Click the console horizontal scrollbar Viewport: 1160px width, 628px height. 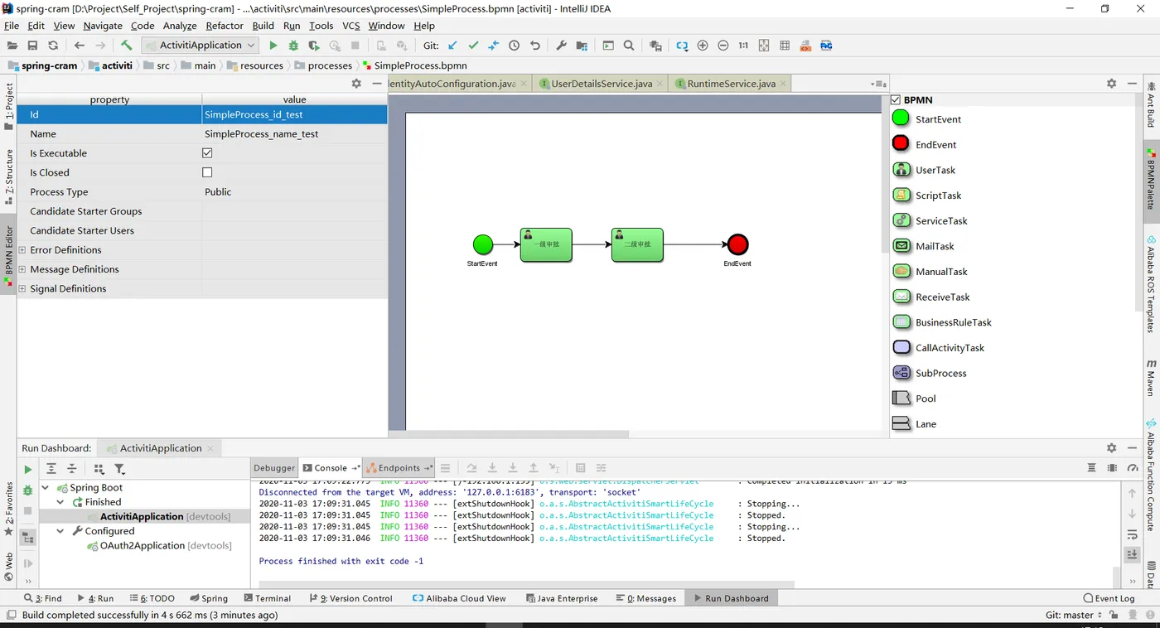(x=526, y=584)
